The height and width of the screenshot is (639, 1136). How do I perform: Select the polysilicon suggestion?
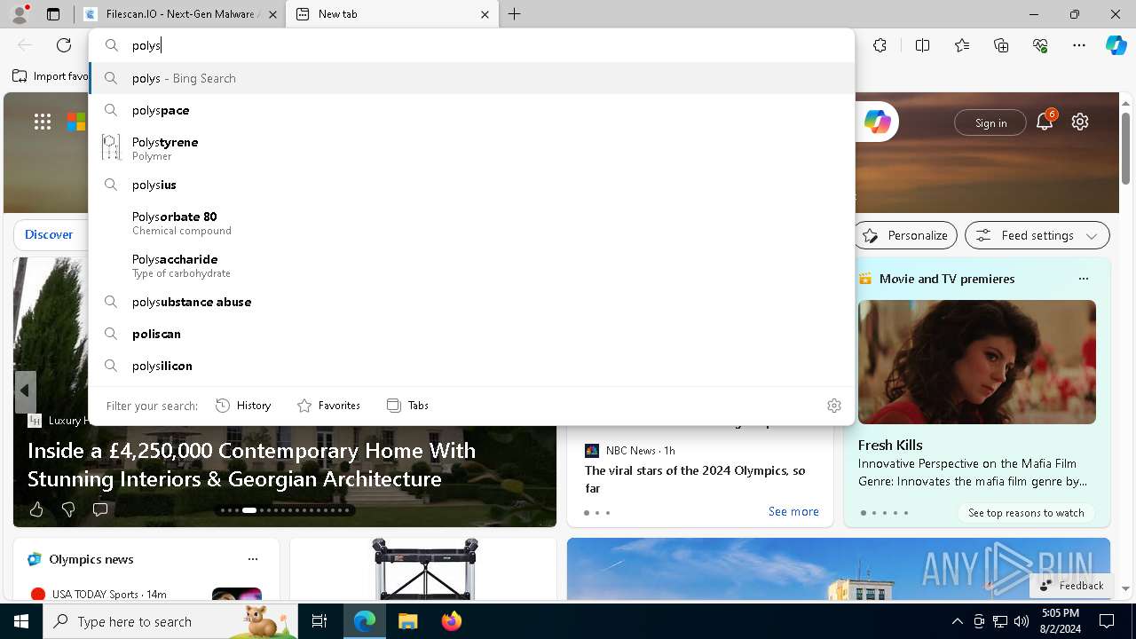[472, 366]
